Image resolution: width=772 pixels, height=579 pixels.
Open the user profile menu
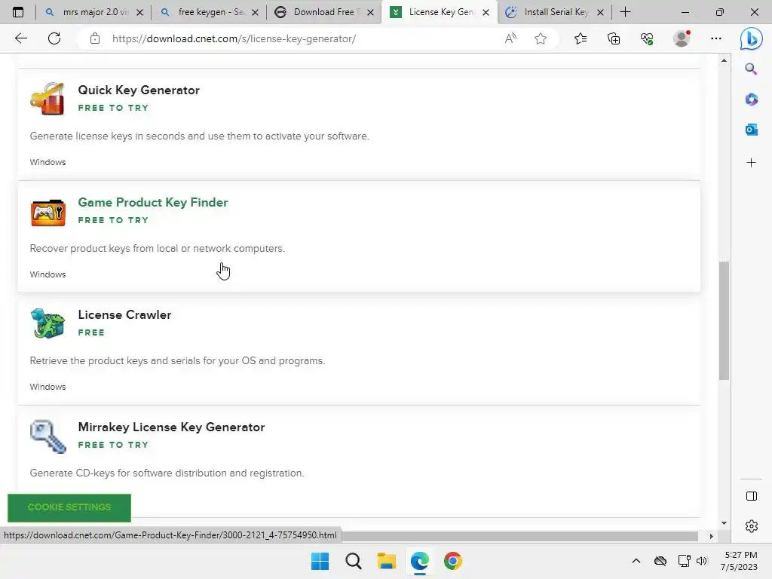[x=682, y=38]
